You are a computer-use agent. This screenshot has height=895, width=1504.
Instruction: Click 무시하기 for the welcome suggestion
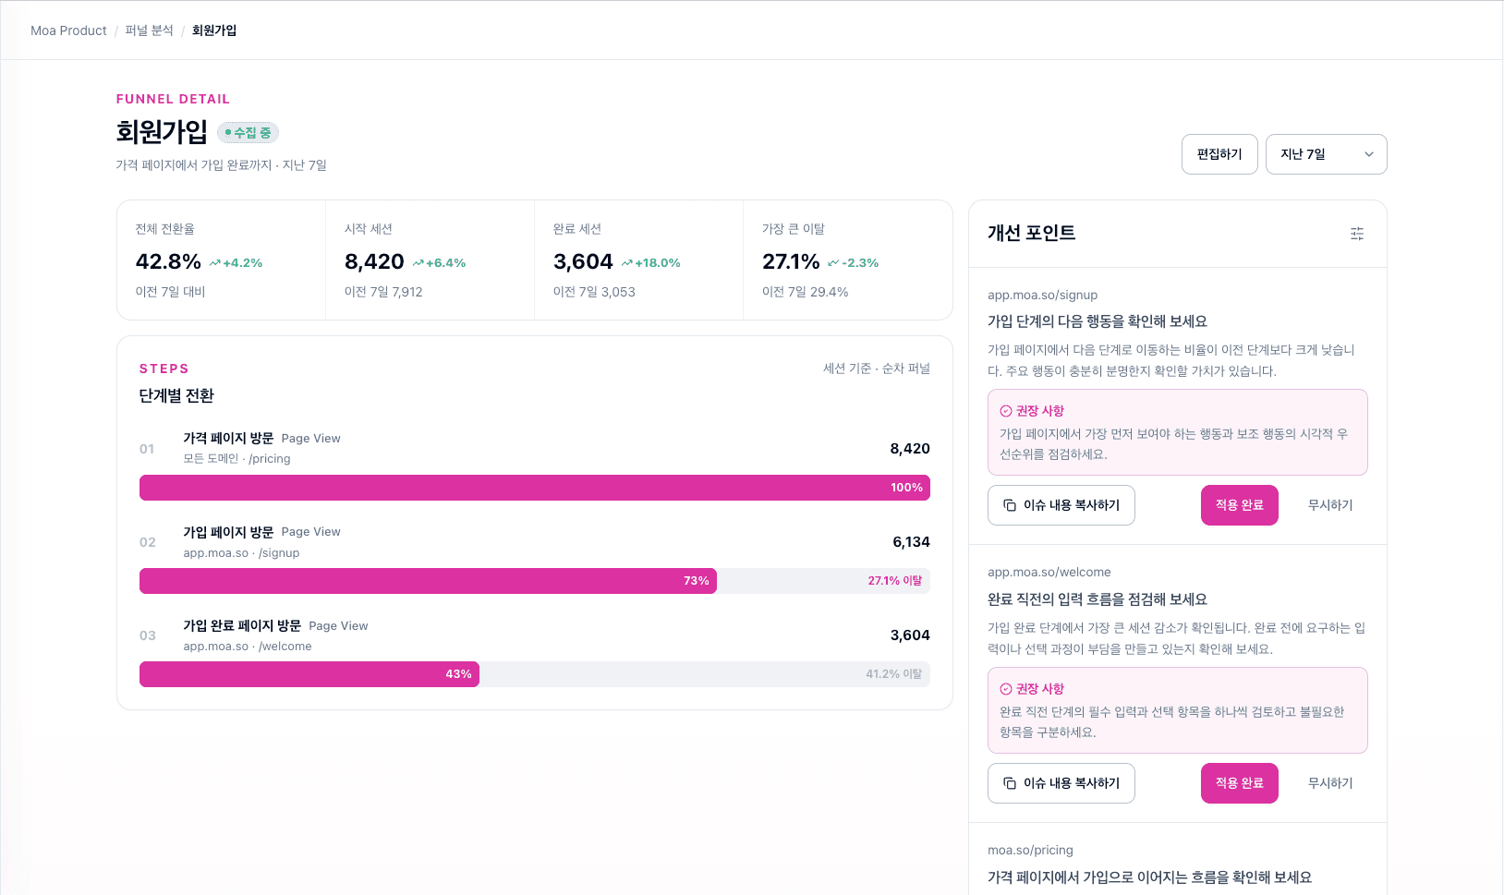1330,783
